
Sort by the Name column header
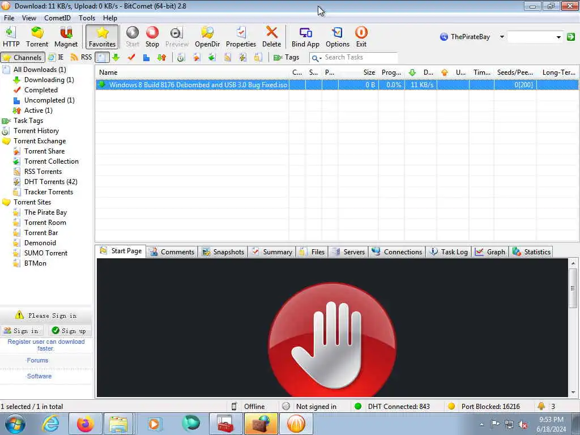pyautogui.click(x=192, y=72)
